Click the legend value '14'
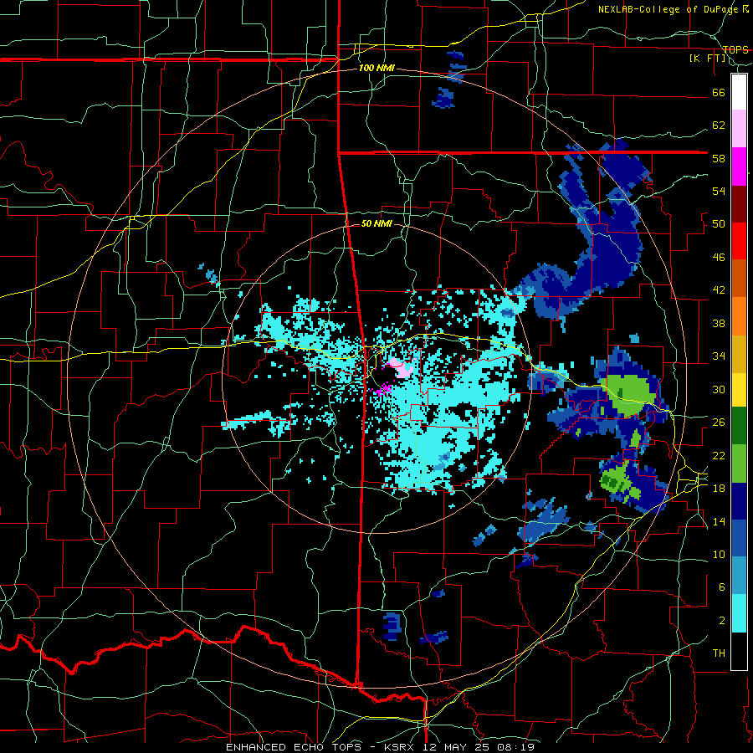 (719, 521)
